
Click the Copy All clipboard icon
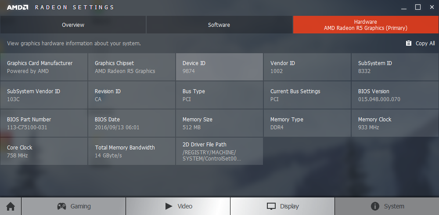[409, 43]
